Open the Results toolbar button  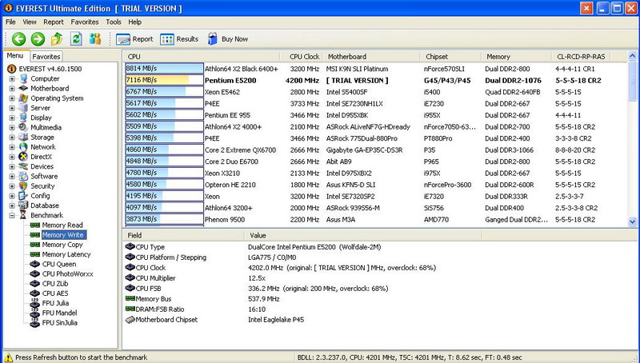179,39
